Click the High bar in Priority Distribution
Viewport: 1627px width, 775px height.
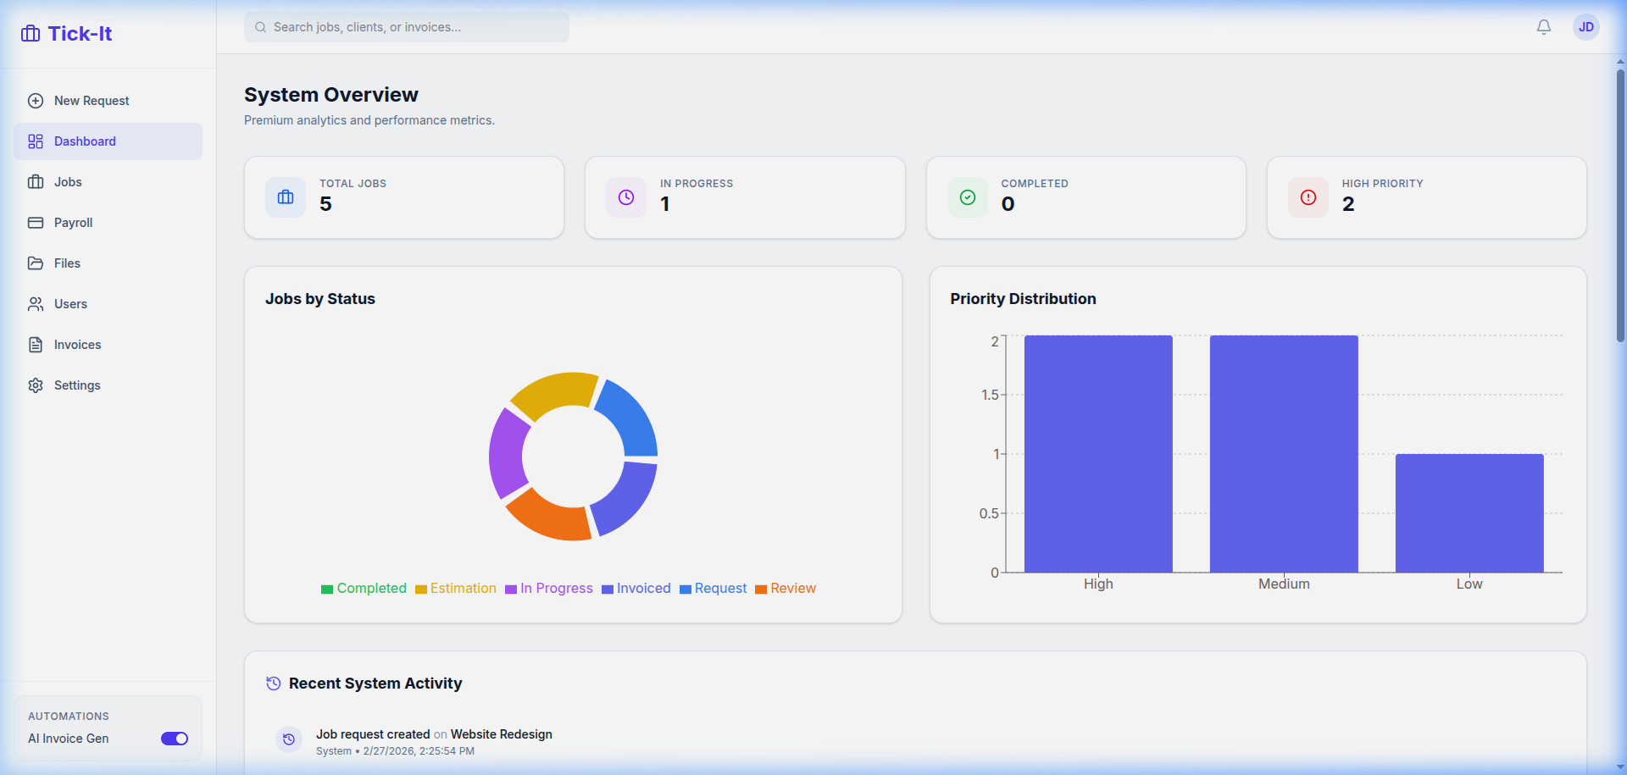[1097, 453]
